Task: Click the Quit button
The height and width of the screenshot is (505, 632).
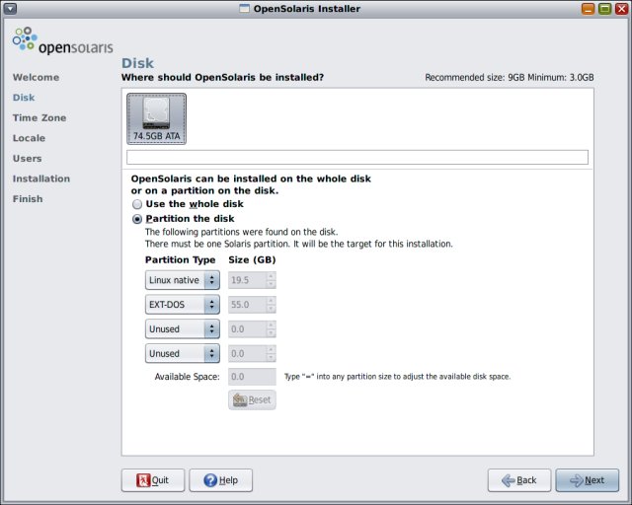Action: [153, 480]
